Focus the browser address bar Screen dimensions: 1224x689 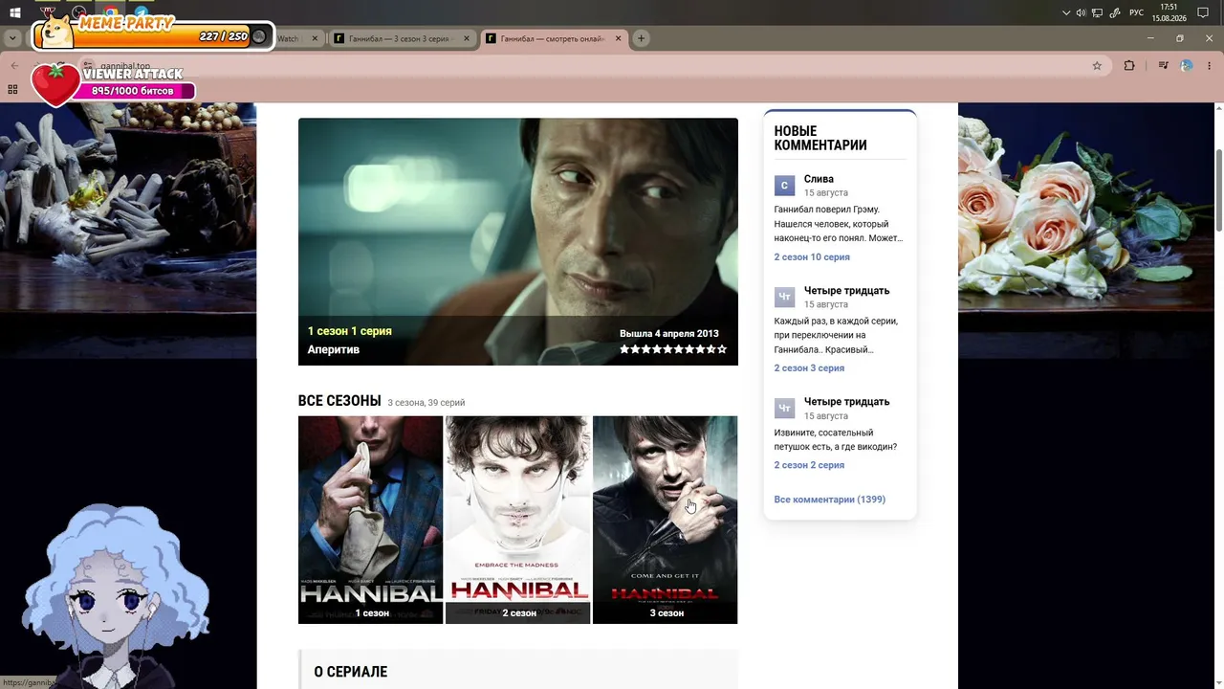593,65
